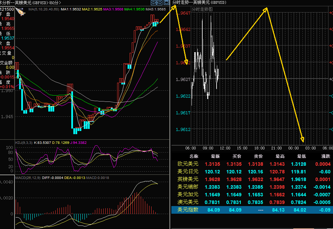This screenshot has height=229, width=333.
Task: Click the highlighted 美元指数 row
Action: (x=188, y=210)
